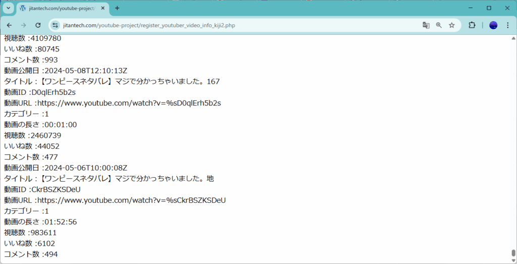Click the vertical scrollbar thumb
Screen dimensions: 517x264
(x=513, y=253)
